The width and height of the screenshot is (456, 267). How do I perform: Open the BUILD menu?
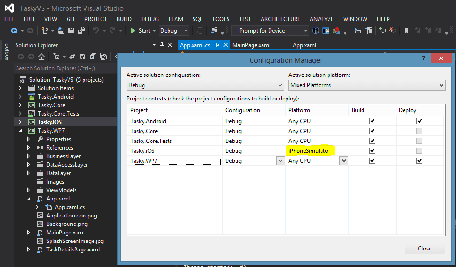[x=124, y=19]
